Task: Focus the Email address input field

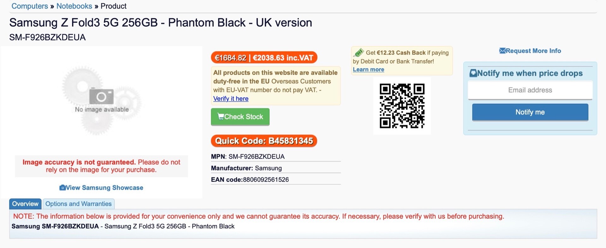Action: point(530,90)
